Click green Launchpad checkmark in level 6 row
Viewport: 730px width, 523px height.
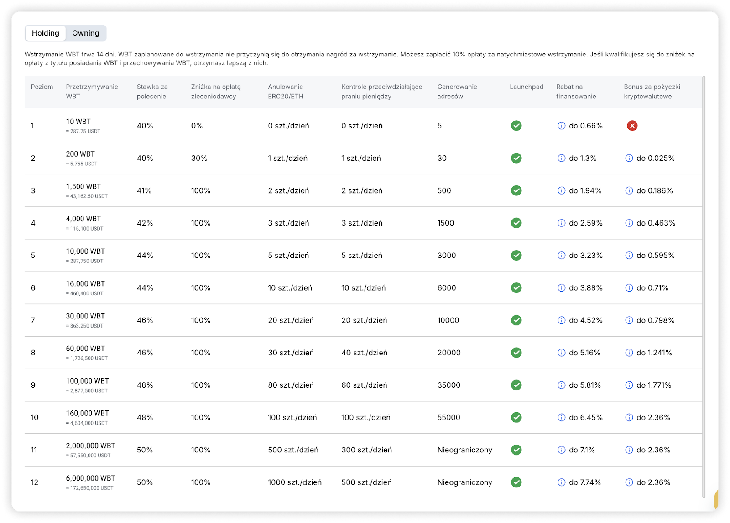coord(516,288)
